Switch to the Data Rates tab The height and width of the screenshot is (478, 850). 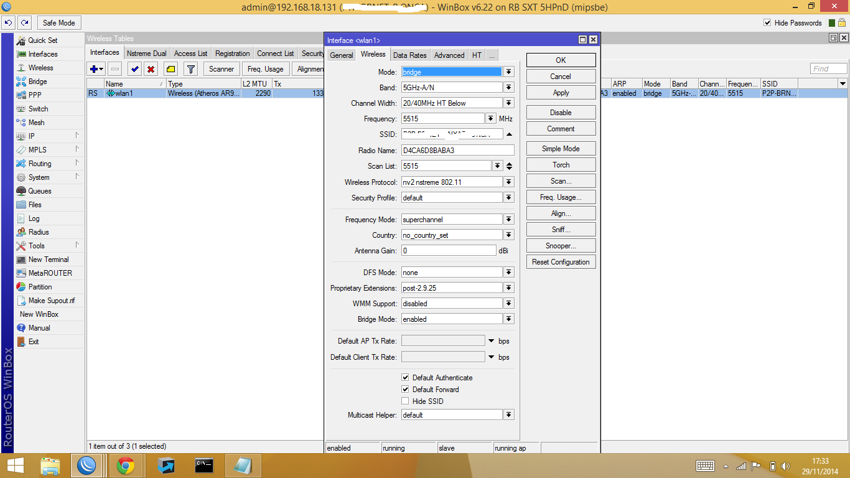pos(410,55)
